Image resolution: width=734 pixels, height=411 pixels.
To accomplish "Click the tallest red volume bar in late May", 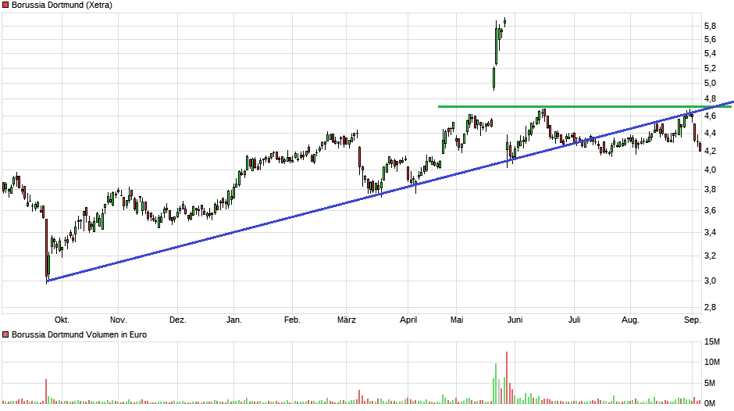I will pos(507,377).
